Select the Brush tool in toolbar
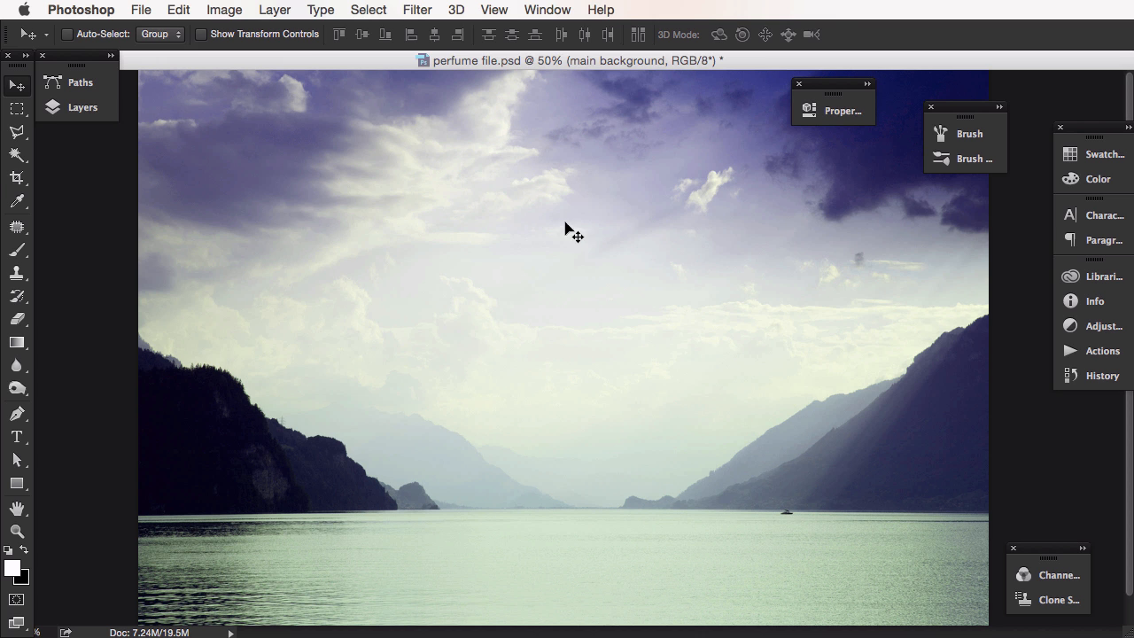Viewport: 1134px width, 638px height. (17, 250)
